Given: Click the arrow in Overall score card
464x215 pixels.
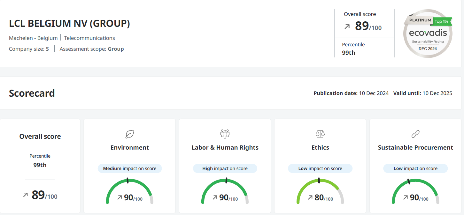Looking at the screenshot, I should [x=26, y=195].
